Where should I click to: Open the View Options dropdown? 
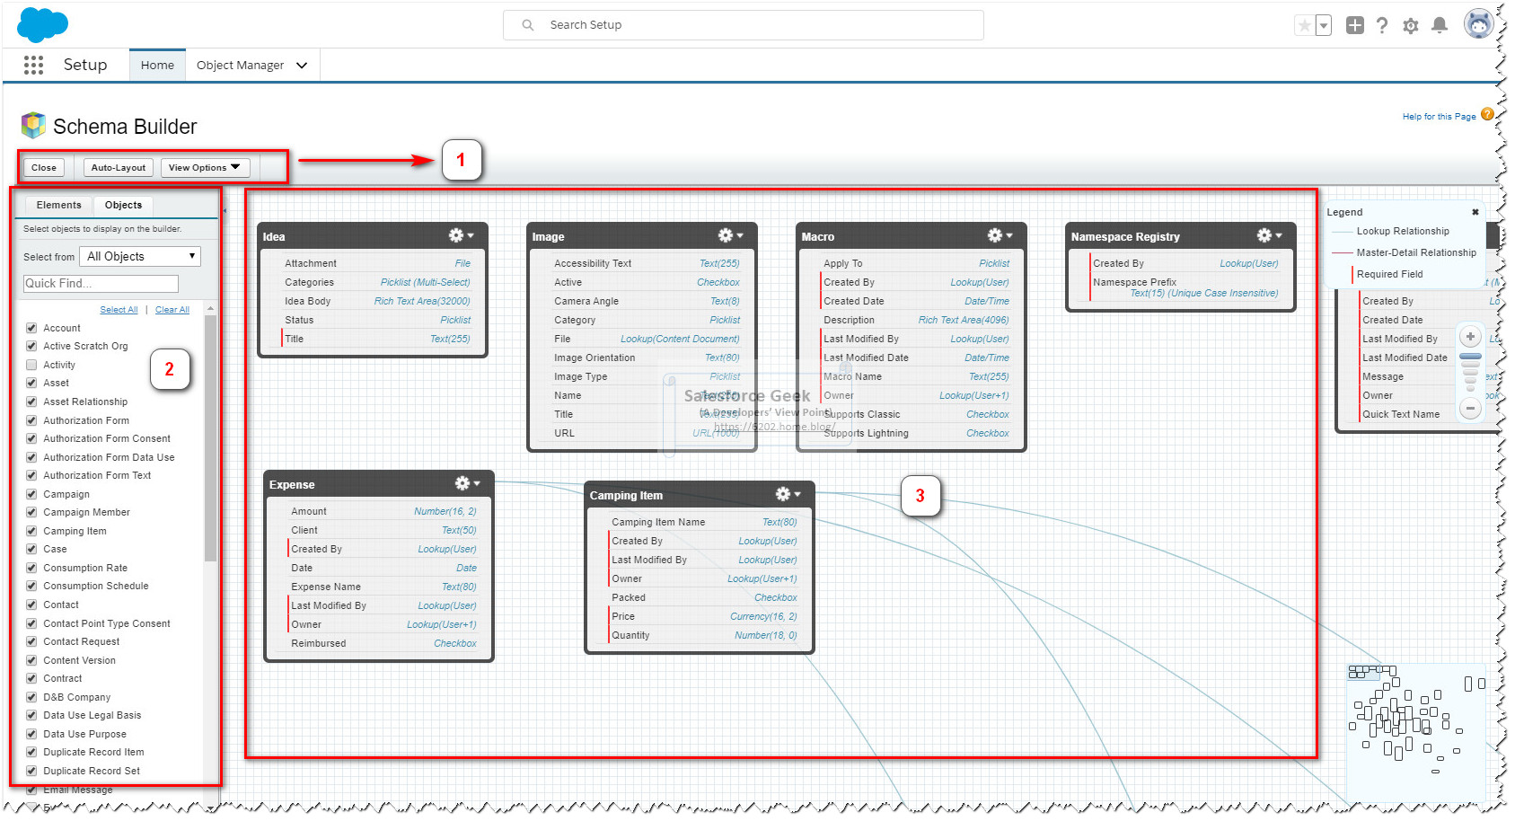pyautogui.click(x=205, y=167)
